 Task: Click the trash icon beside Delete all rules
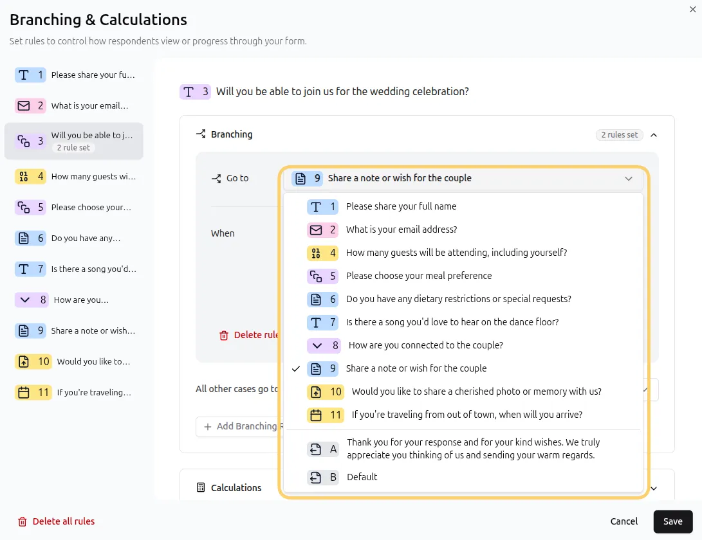(23, 521)
